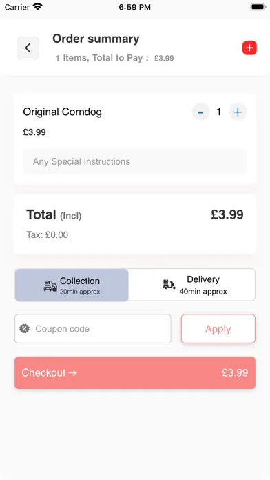
Task: Tap the back arrow button
Action: coord(28,48)
